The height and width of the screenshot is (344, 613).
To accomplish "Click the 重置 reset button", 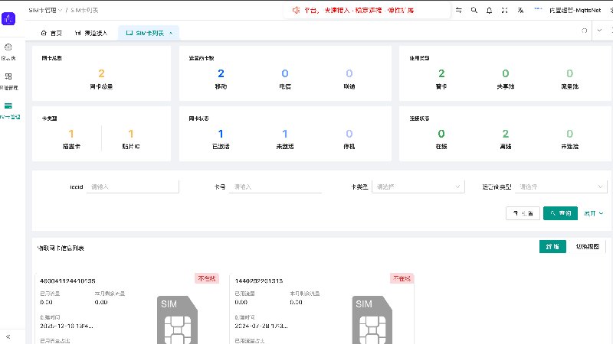I will pos(523,213).
